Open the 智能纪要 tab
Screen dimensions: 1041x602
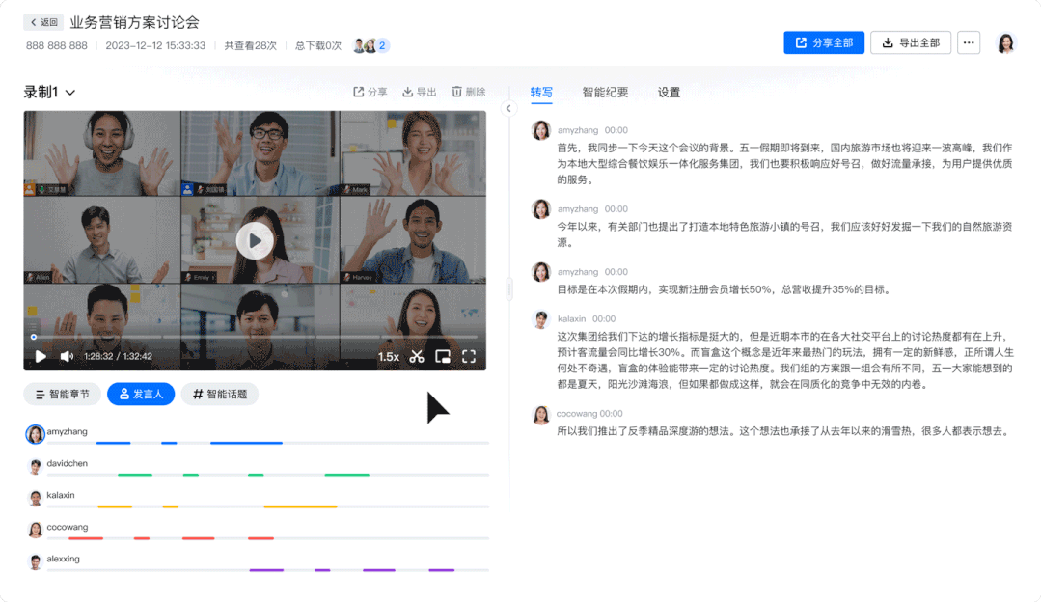605,93
